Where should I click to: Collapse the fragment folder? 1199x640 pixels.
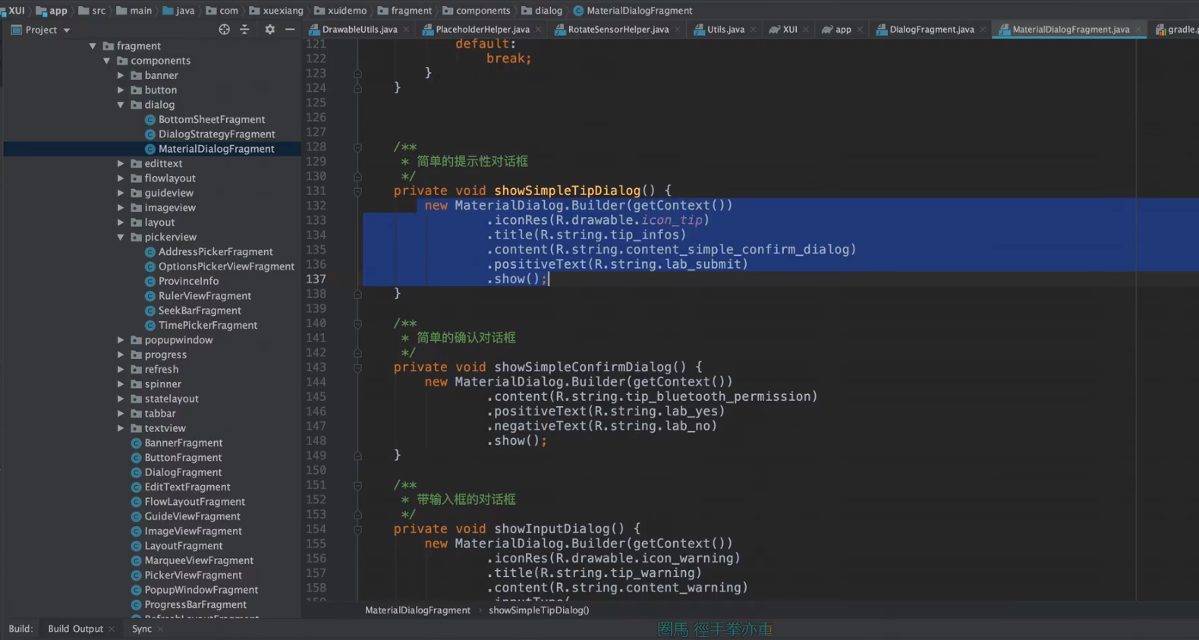93,46
